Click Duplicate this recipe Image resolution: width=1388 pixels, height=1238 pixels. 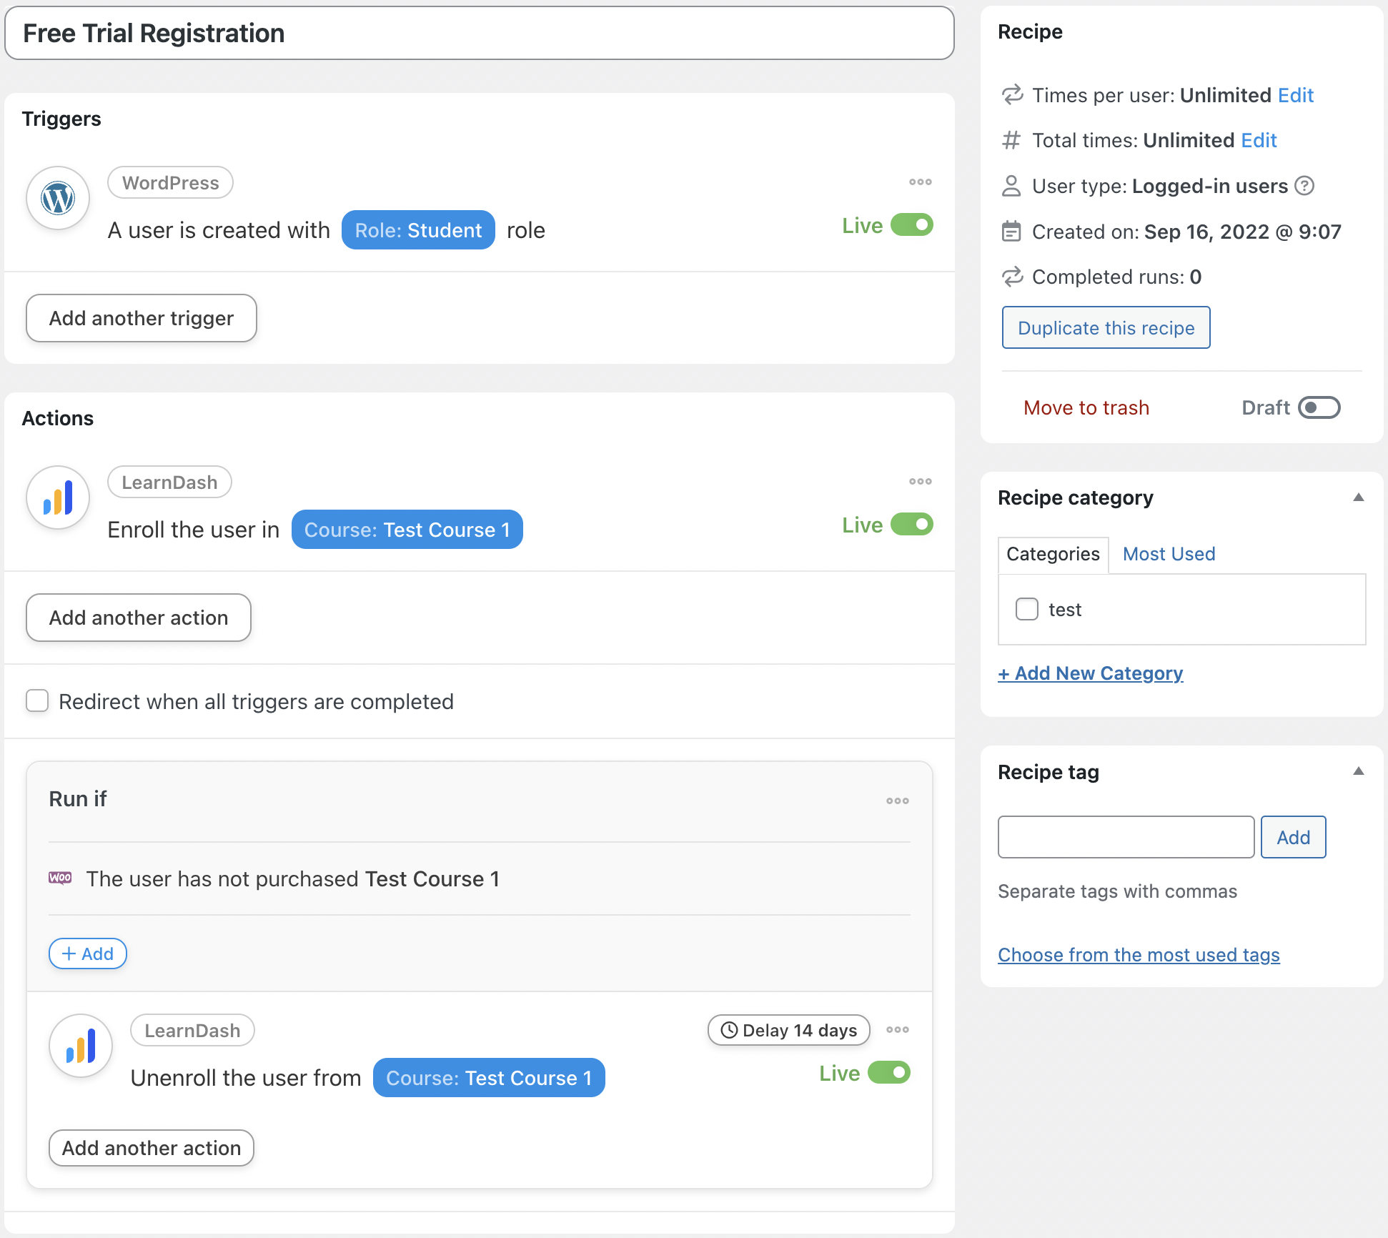point(1106,327)
